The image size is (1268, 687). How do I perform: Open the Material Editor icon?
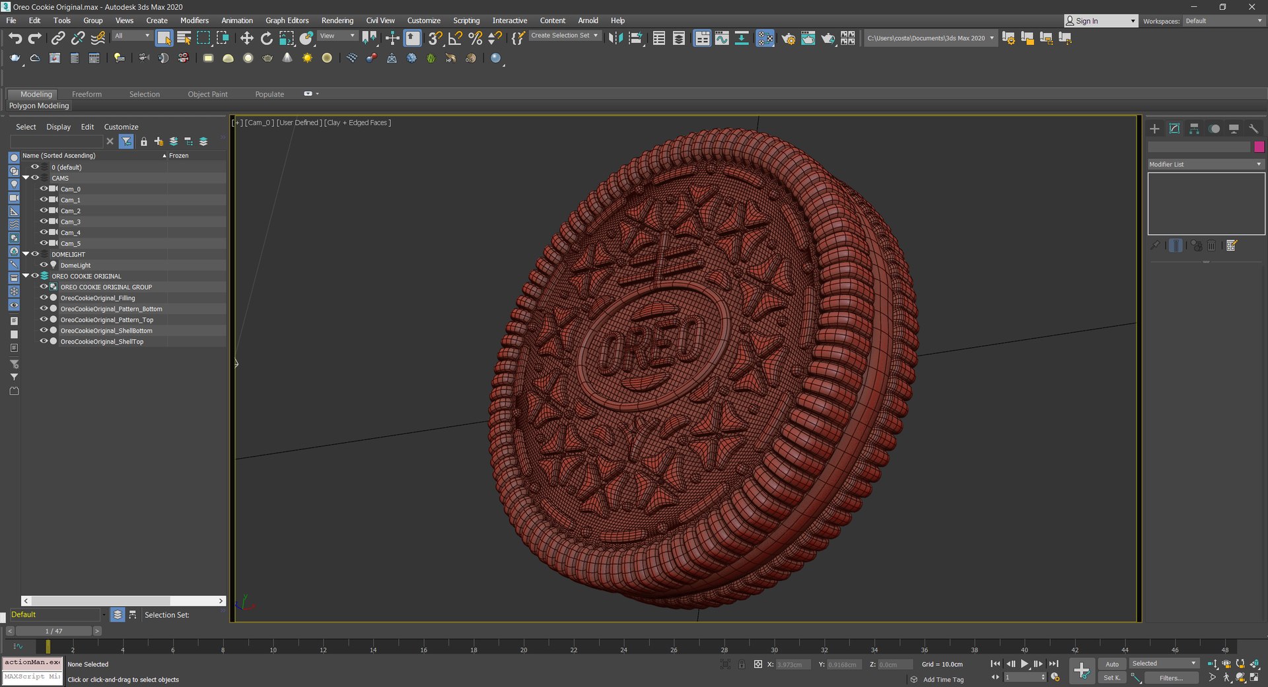[x=765, y=38]
